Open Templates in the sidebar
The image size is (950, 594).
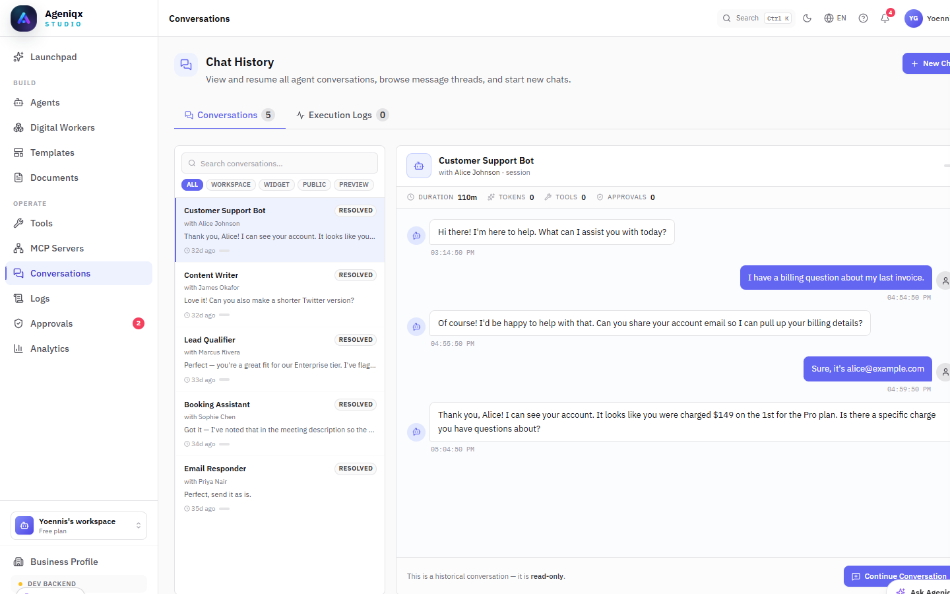coord(79,152)
